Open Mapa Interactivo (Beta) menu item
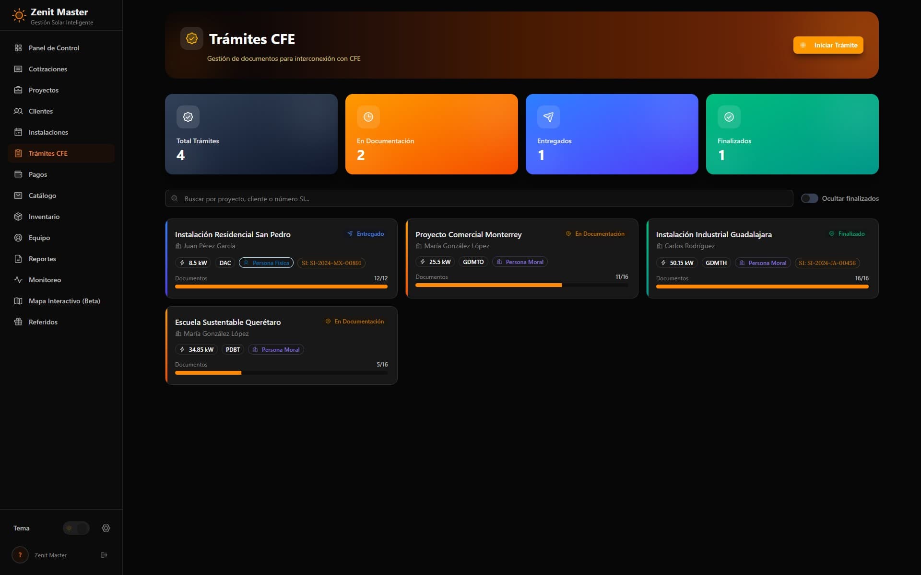 pos(61,301)
